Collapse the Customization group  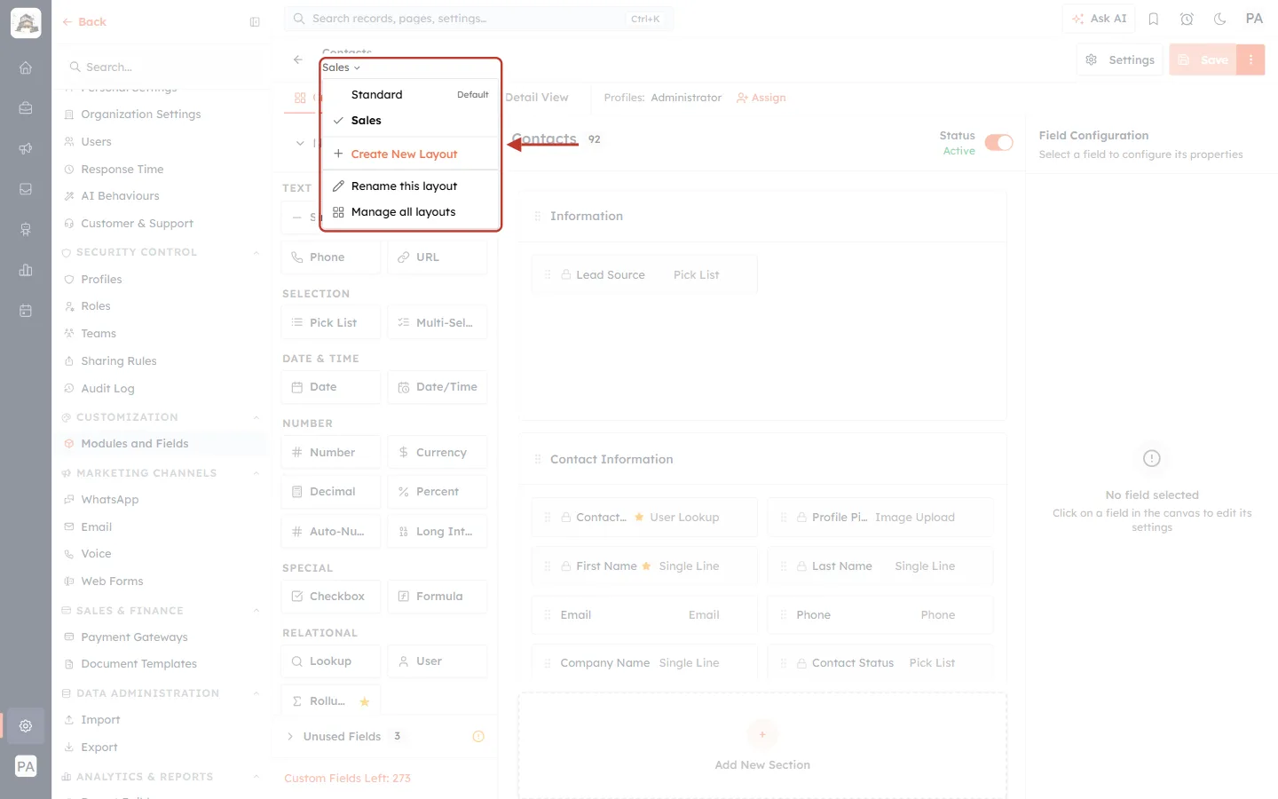[x=256, y=418]
